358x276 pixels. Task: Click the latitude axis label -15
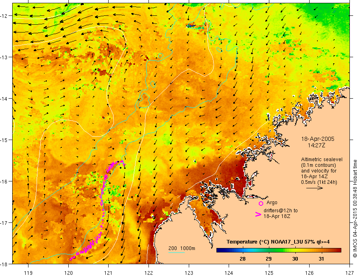pos(4,140)
